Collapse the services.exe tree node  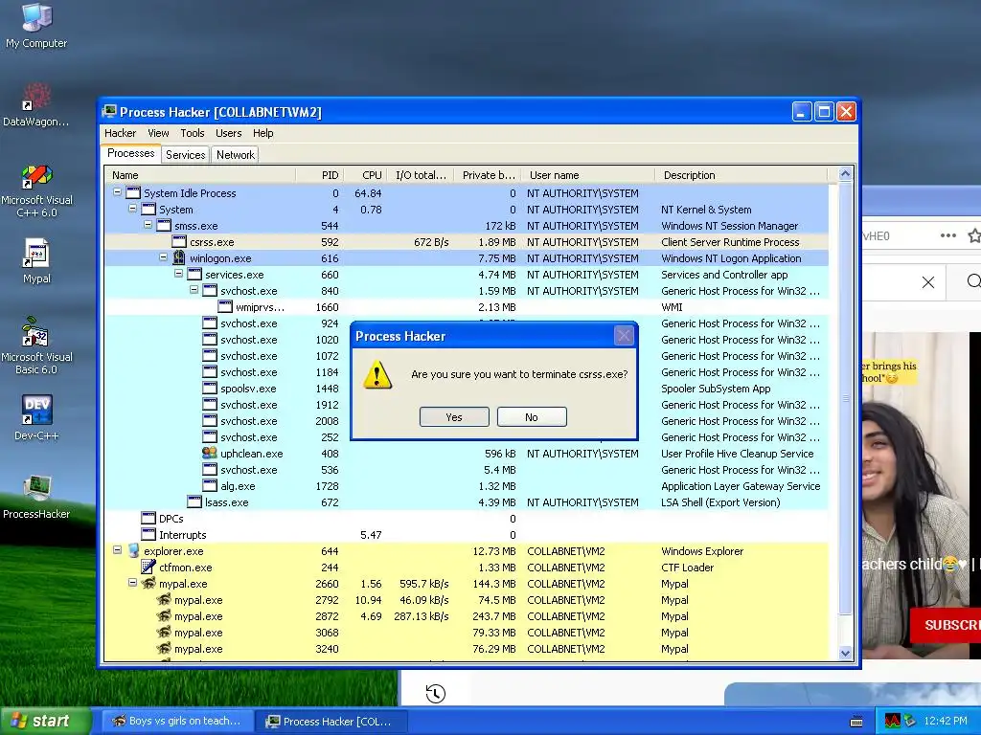pos(178,274)
